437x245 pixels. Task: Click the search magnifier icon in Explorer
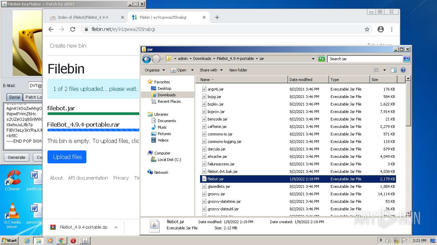coord(406,59)
